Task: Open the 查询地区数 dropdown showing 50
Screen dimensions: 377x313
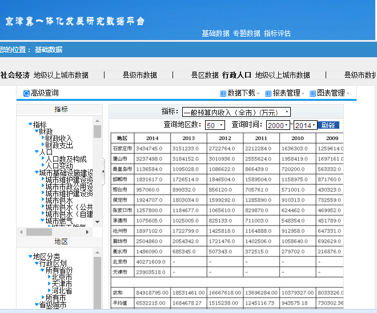Action: [x=215, y=125]
